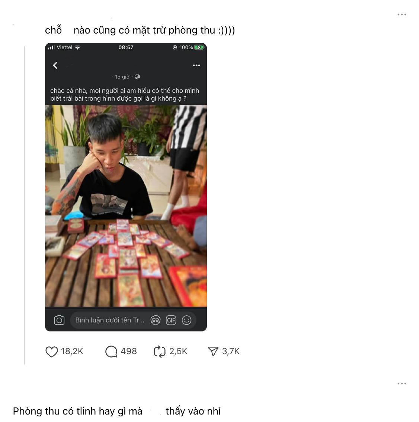The image size is (419, 422).
Task: Click the 498 replies count
Action: (x=129, y=351)
